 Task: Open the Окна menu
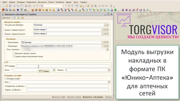tap(76, 2)
